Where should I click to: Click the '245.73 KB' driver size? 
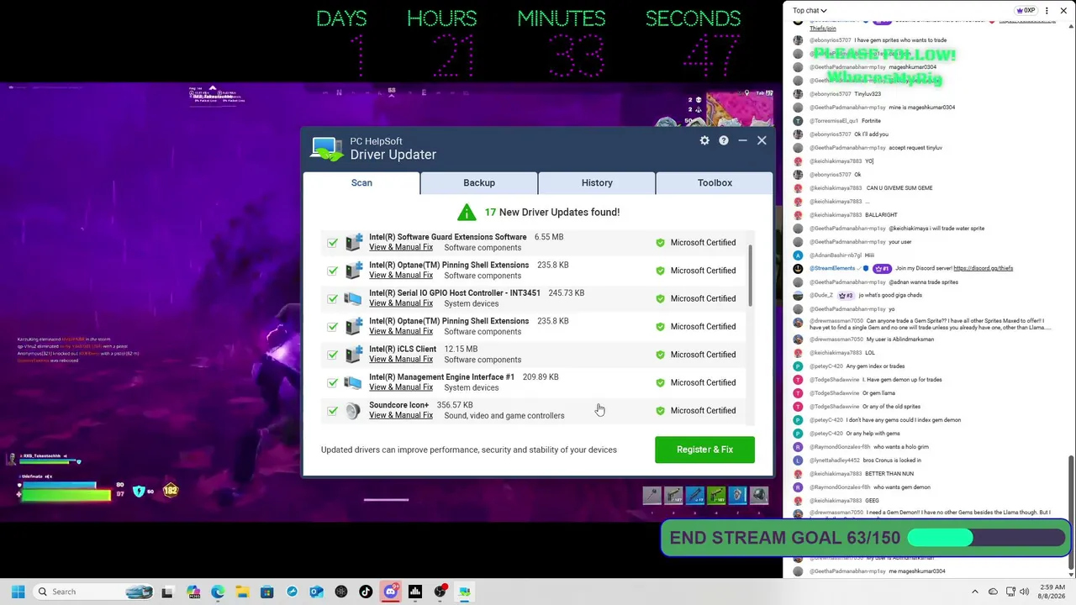click(567, 293)
